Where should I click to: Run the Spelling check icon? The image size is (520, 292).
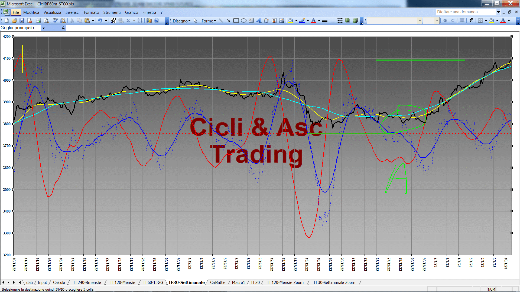pyautogui.click(x=55, y=21)
